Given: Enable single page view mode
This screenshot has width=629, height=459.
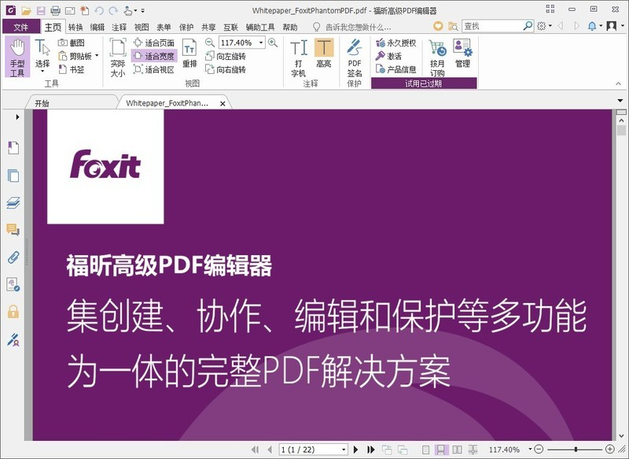Looking at the screenshot, I should click(x=426, y=450).
